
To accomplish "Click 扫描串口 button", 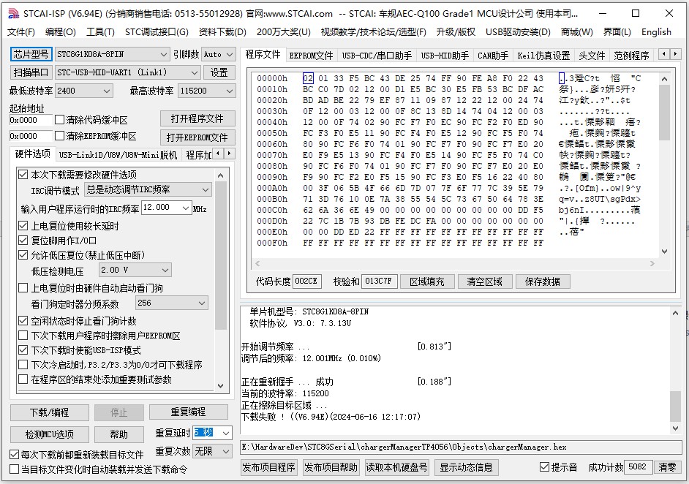I will (x=31, y=72).
